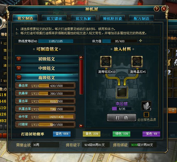Choose the 命中率 LV22 inscription entry

tap(45, 117)
